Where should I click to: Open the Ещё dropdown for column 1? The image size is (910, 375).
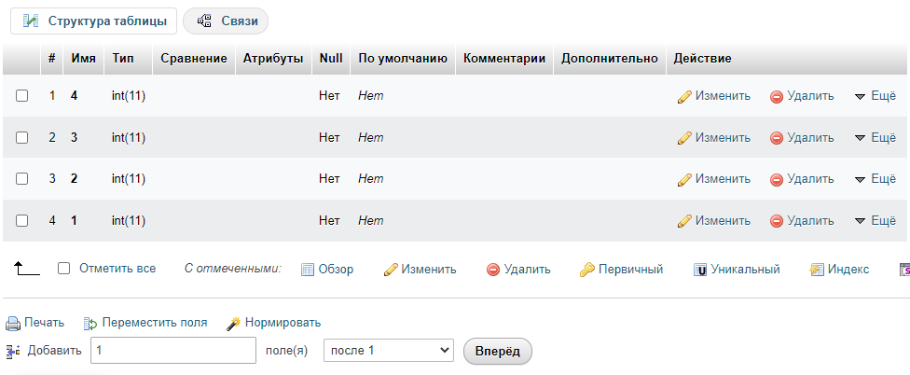tap(862, 221)
